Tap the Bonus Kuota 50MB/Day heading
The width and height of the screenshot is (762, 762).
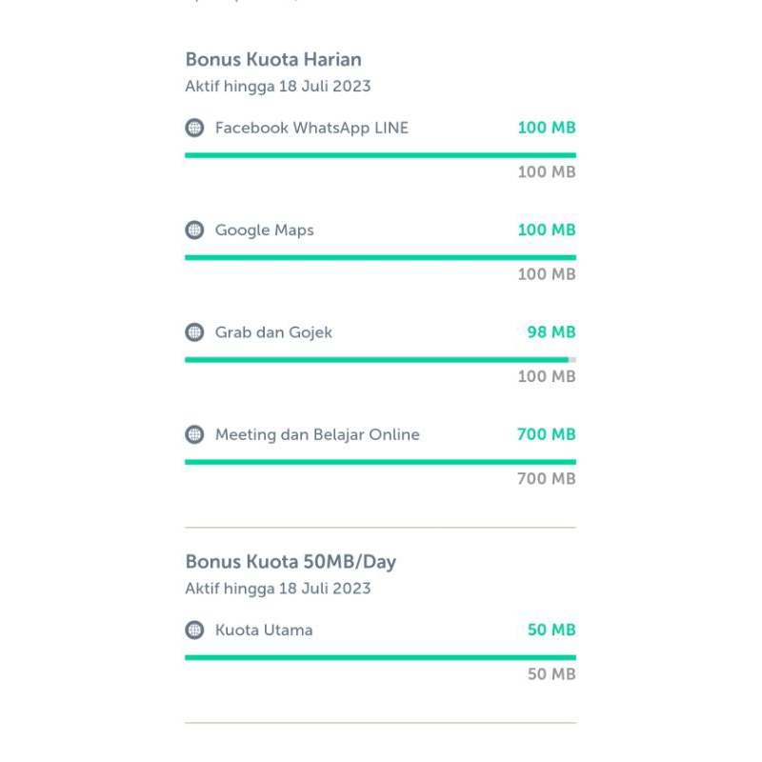pyautogui.click(x=291, y=561)
